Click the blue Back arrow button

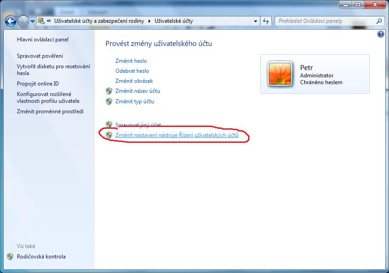10,21
